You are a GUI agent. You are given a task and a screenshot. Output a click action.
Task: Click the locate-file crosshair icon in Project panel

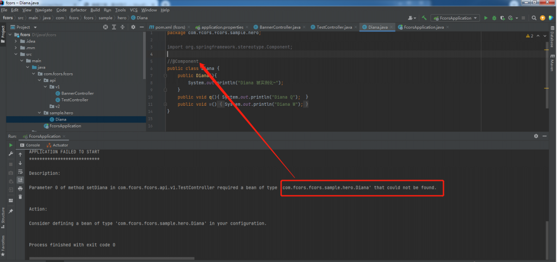click(106, 27)
